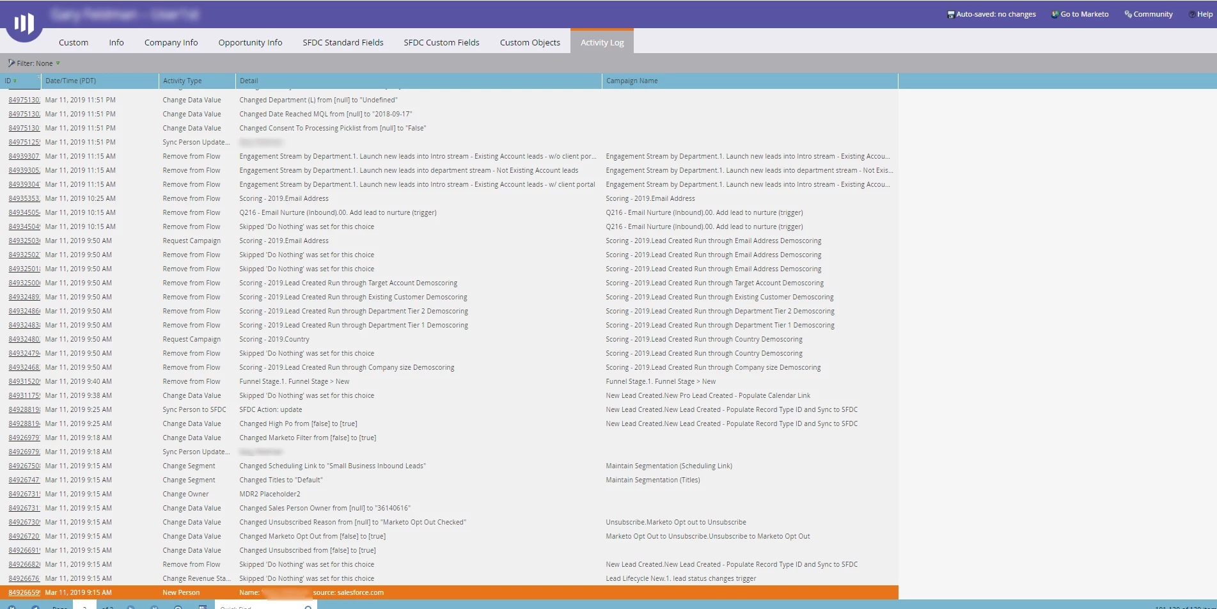The image size is (1217, 609).
Task: Select the SFDC Standard Fields tab
Action: (343, 42)
